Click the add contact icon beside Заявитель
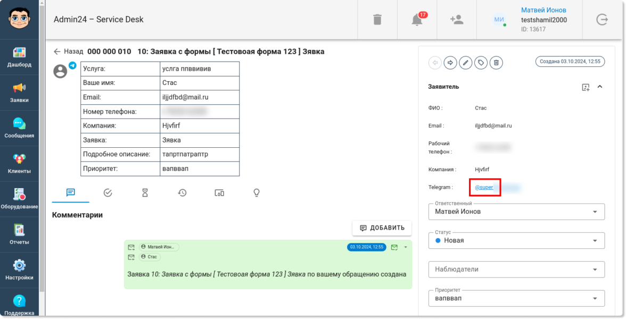The height and width of the screenshot is (319, 626). (x=586, y=87)
